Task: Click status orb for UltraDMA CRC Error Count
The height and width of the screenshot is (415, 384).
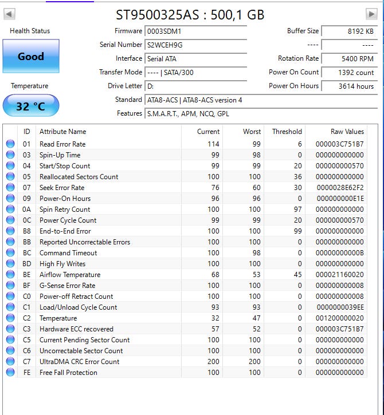Action: [10, 361]
